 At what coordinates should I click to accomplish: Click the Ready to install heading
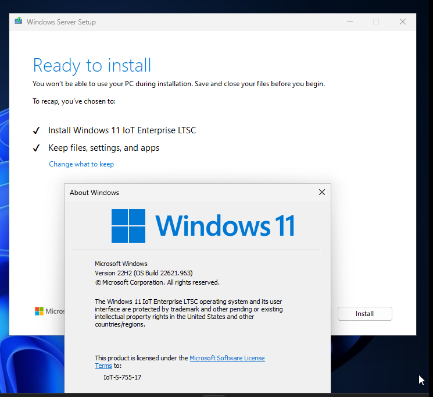pyautogui.click(x=92, y=66)
